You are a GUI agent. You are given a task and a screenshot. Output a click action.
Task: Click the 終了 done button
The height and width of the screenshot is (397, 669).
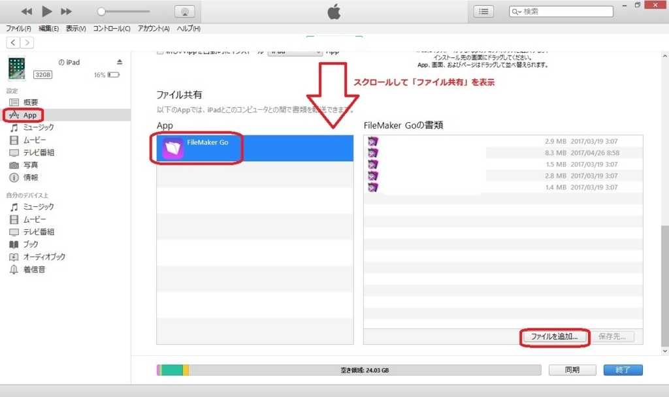(x=623, y=370)
